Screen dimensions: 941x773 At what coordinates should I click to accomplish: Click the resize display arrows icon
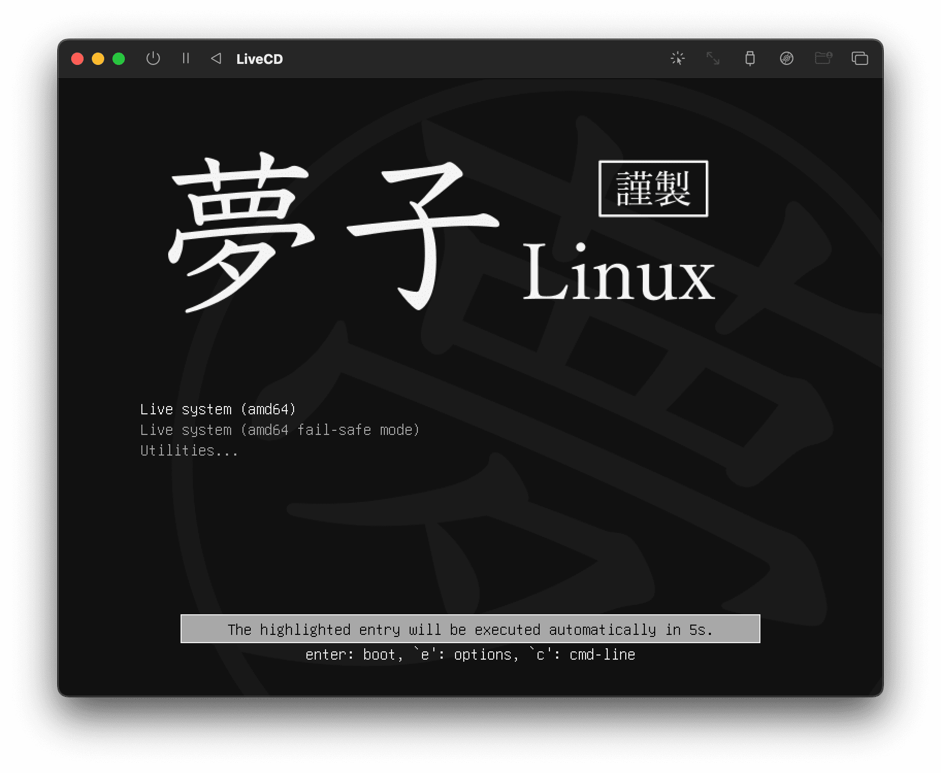pos(713,58)
